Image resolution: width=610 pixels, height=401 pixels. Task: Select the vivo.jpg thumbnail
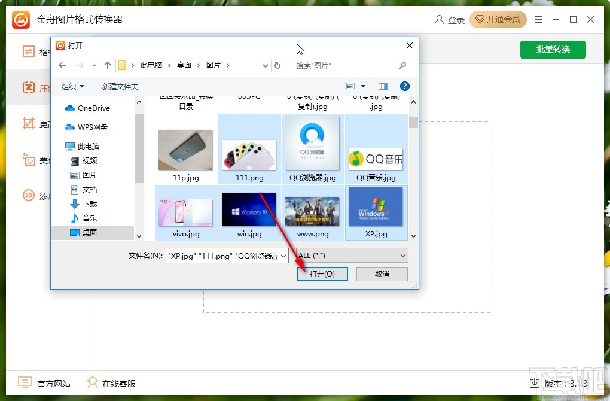click(x=185, y=209)
